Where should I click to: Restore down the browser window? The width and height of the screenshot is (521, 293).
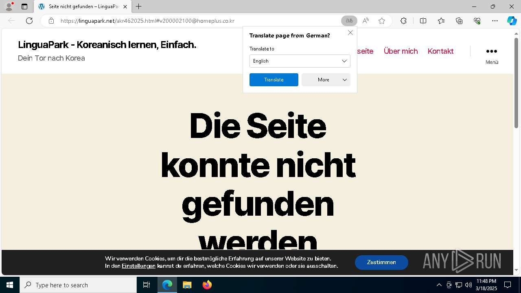493,7
